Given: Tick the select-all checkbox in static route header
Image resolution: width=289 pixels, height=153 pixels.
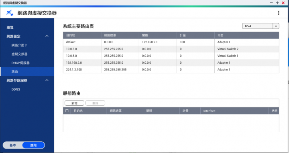Looking at the screenshot, I should pyautogui.click(x=67, y=111).
